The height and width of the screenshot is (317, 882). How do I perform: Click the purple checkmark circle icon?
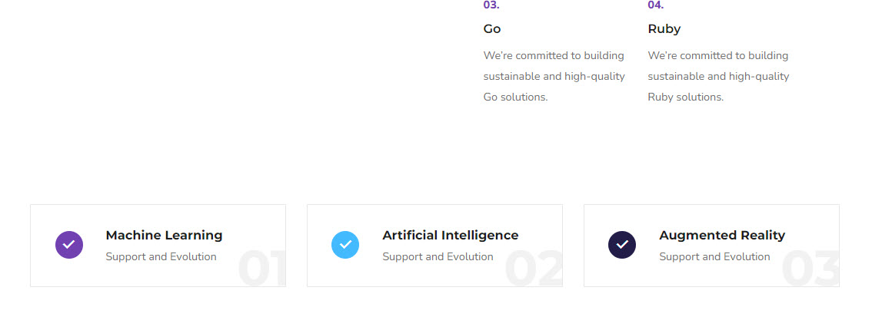click(69, 245)
